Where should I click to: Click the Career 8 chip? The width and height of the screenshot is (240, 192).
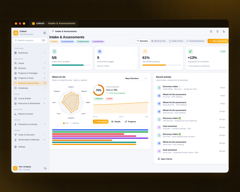(x=98, y=99)
